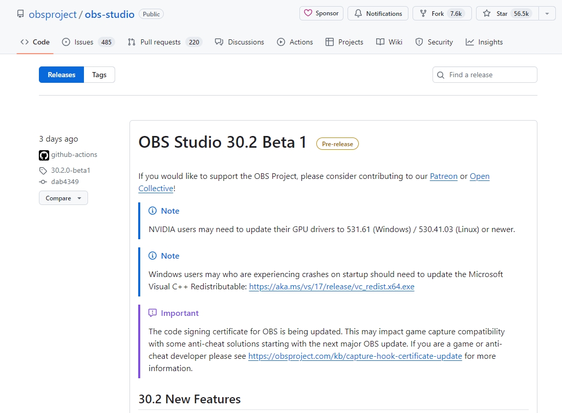
Task: Switch to the Tags view
Action: pos(99,75)
